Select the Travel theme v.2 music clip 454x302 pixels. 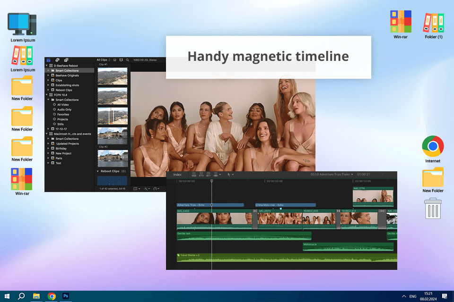(287, 258)
